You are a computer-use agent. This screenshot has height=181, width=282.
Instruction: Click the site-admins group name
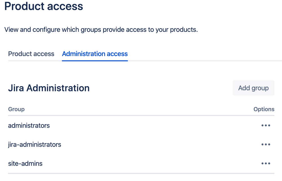(x=25, y=164)
